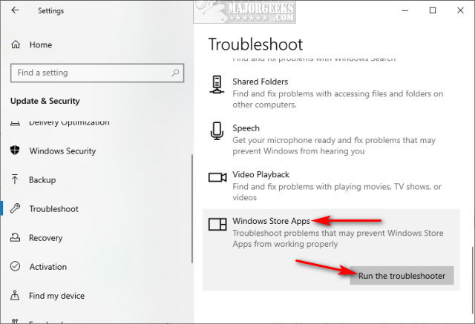The width and height of the screenshot is (475, 324).
Task: Maximize the Settings window
Action: 433,10
